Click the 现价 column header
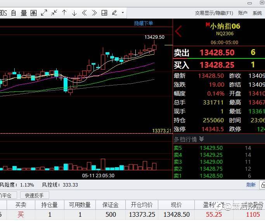 (176, 205)
